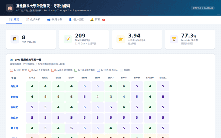Open trainee link starting with 劉

pos(14,97)
